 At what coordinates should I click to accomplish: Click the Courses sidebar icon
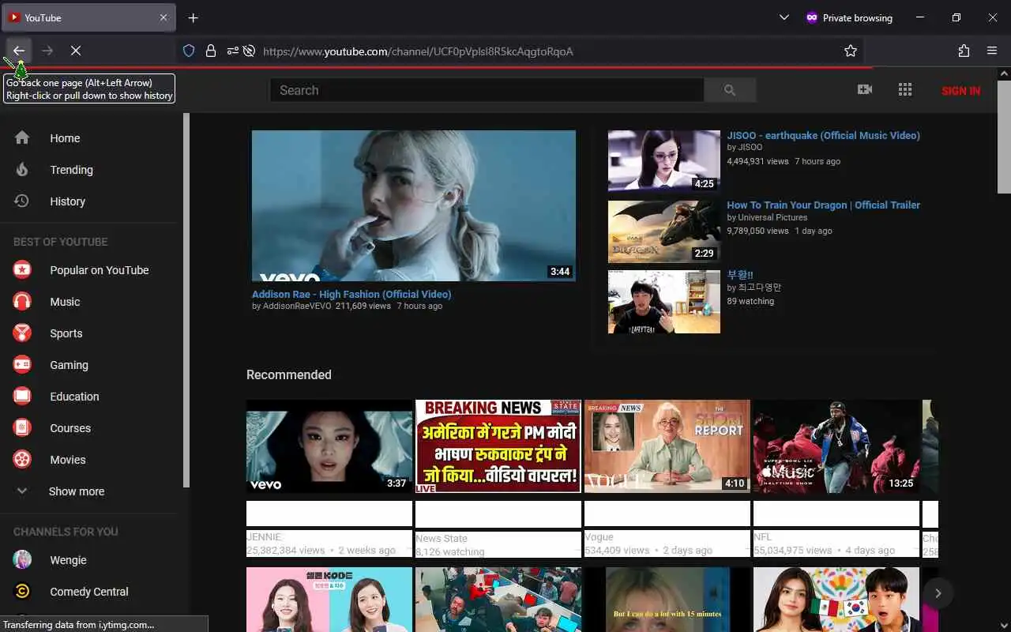click(x=22, y=428)
